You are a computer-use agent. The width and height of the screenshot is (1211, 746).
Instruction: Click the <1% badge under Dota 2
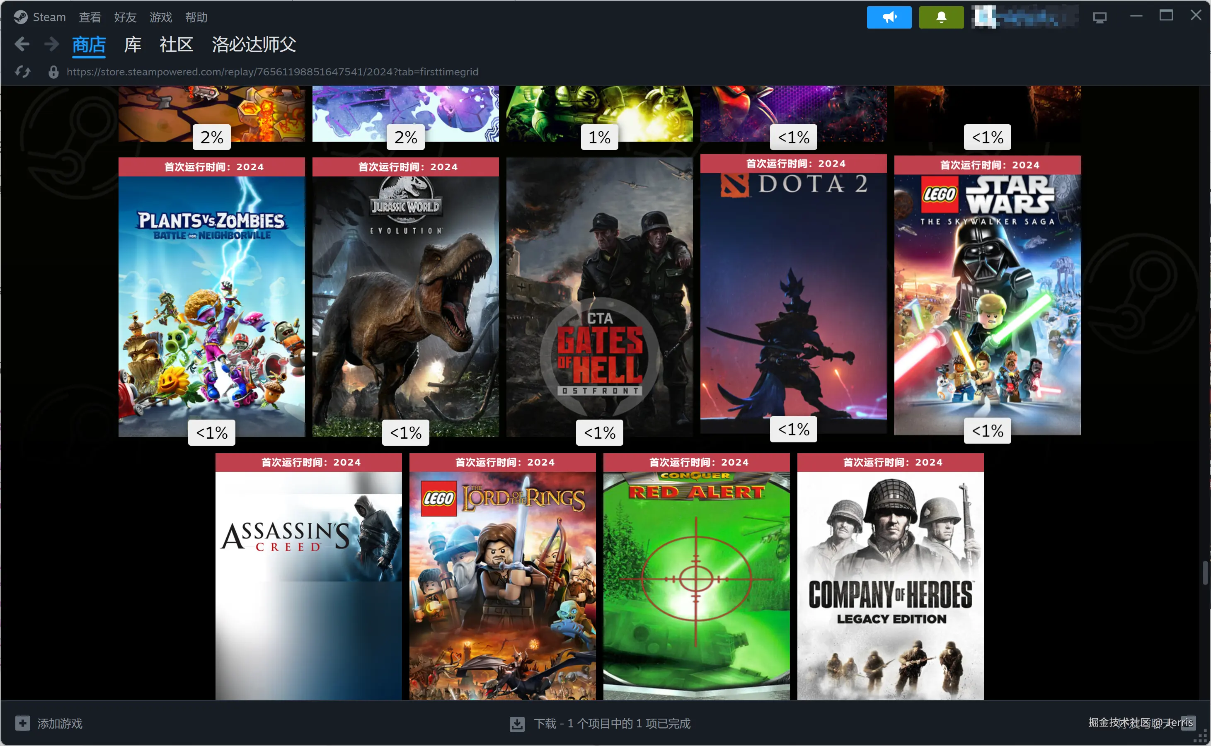[x=794, y=429]
